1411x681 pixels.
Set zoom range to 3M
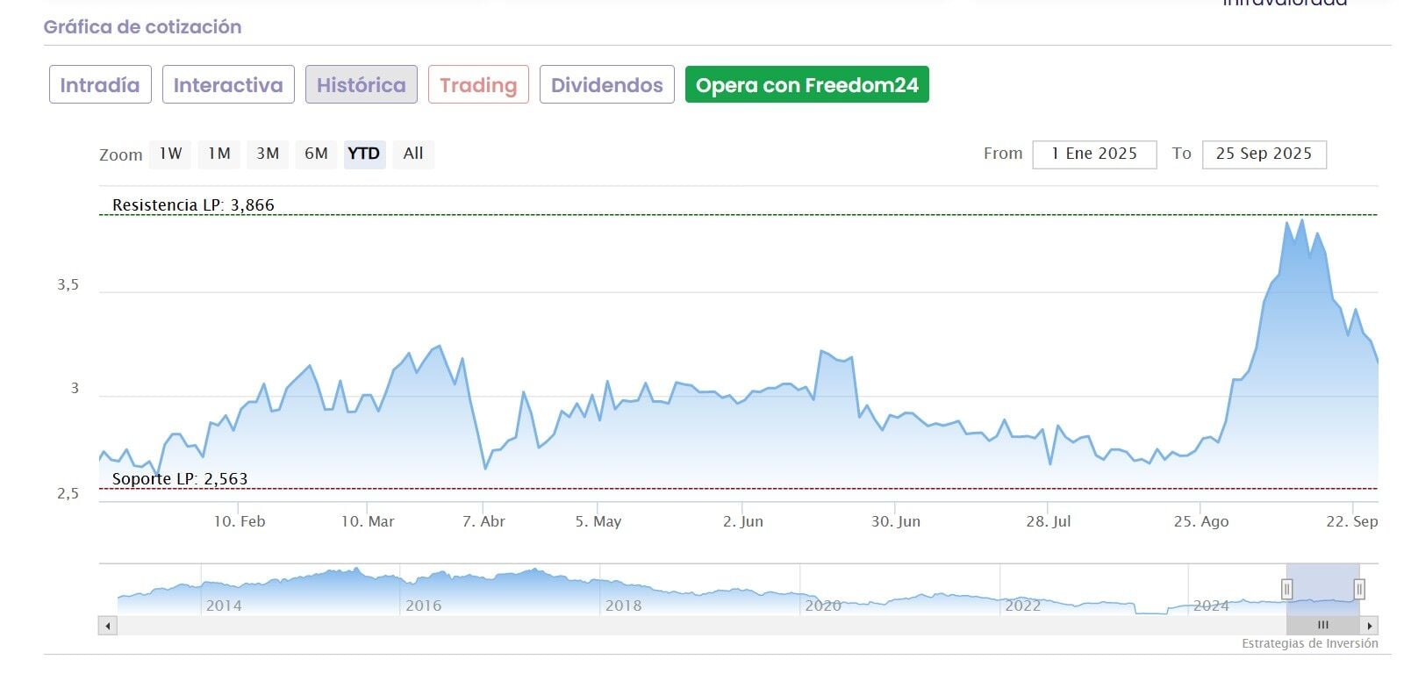pyautogui.click(x=268, y=154)
